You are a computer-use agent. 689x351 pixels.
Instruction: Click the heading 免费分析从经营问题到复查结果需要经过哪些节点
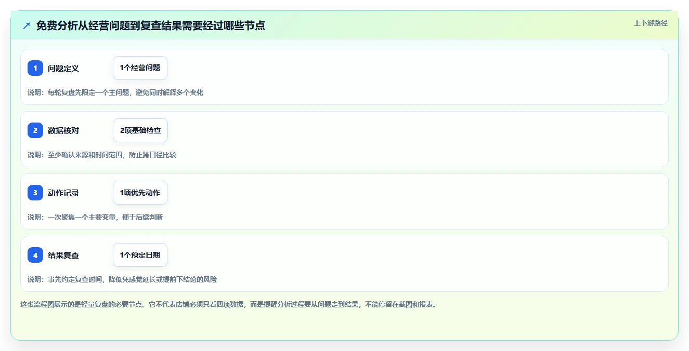151,25
